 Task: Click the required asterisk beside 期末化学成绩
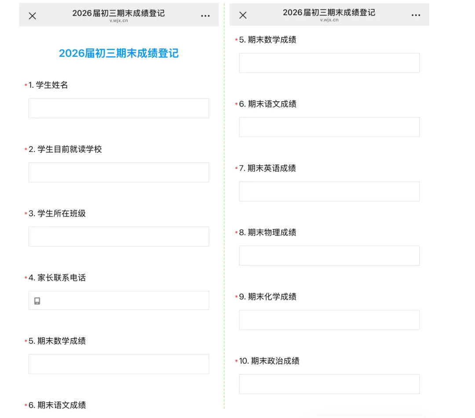[237, 297]
